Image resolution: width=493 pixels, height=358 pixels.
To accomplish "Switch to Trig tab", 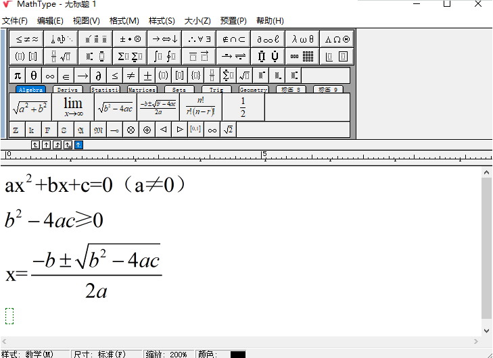I will point(216,89).
